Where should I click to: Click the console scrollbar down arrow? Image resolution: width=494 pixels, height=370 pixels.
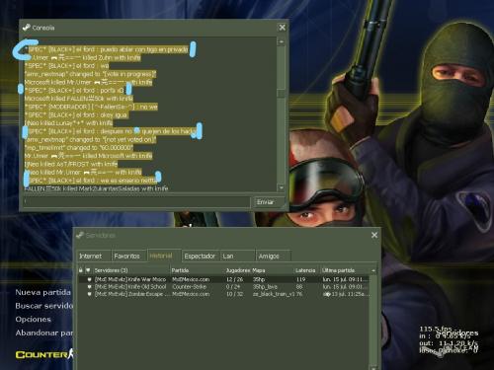pyautogui.click(x=281, y=187)
